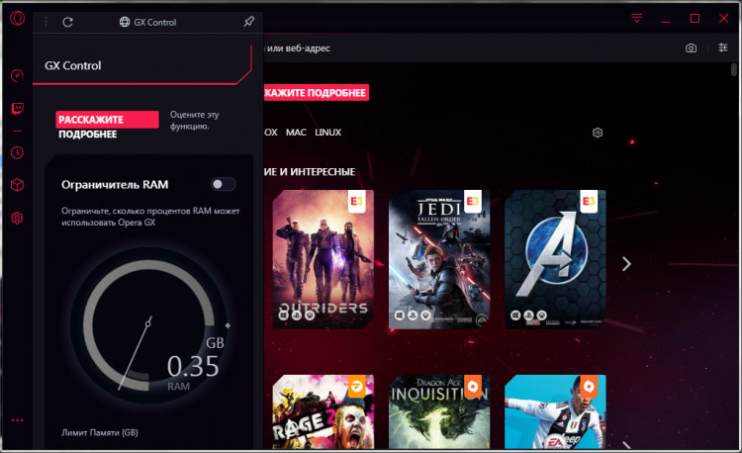
Task: Show more games with right chevron
Action: (625, 263)
